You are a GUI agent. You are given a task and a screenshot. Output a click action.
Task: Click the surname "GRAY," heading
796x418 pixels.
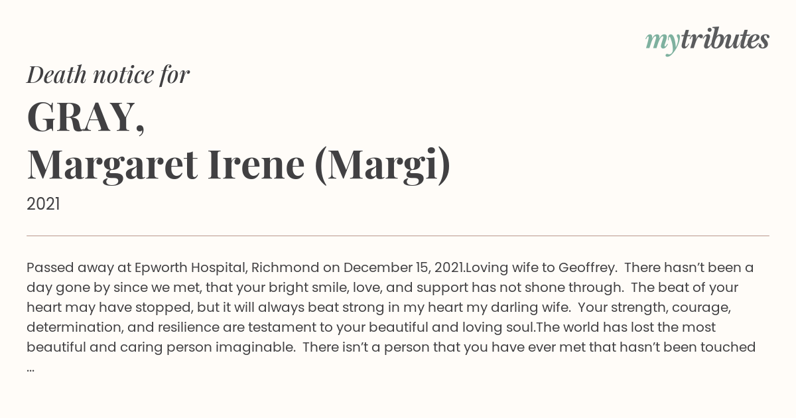pyautogui.click(x=86, y=117)
